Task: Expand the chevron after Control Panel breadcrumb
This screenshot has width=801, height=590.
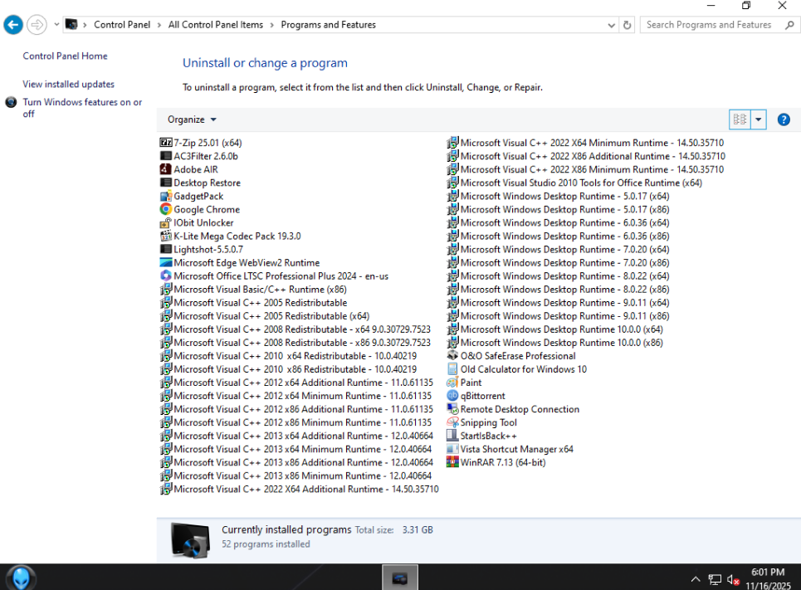Action: click(159, 25)
